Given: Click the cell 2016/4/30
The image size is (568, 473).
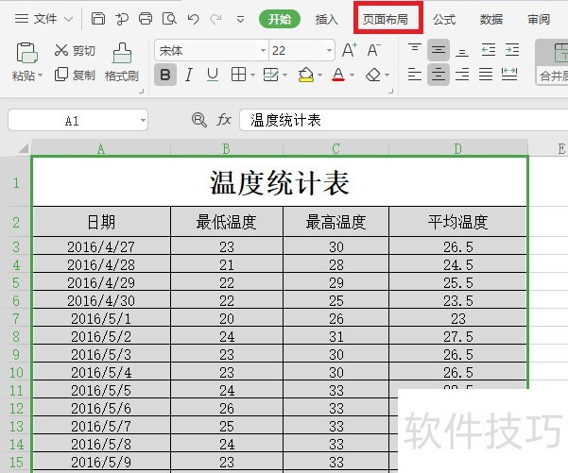Looking at the screenshot, I should [x=101, y=300].
